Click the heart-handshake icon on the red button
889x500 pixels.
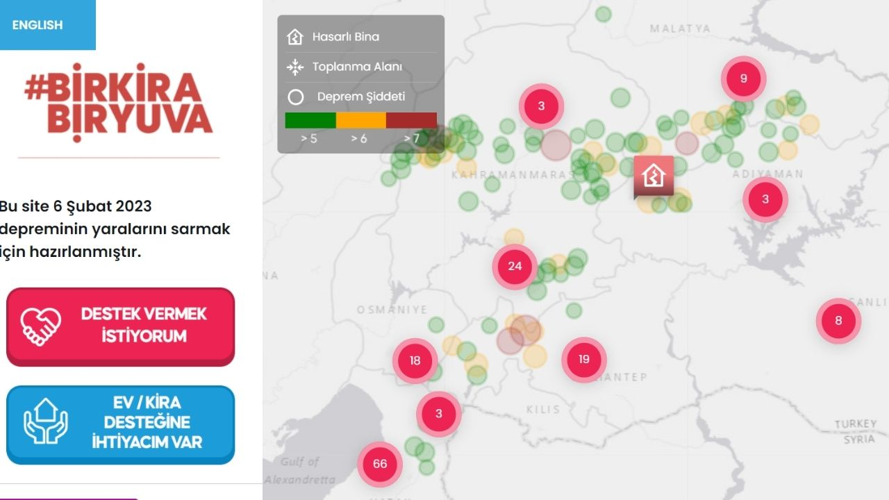point(41,326)
